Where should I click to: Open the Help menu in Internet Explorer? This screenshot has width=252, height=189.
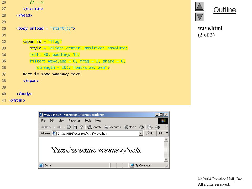tap(98, 120)
